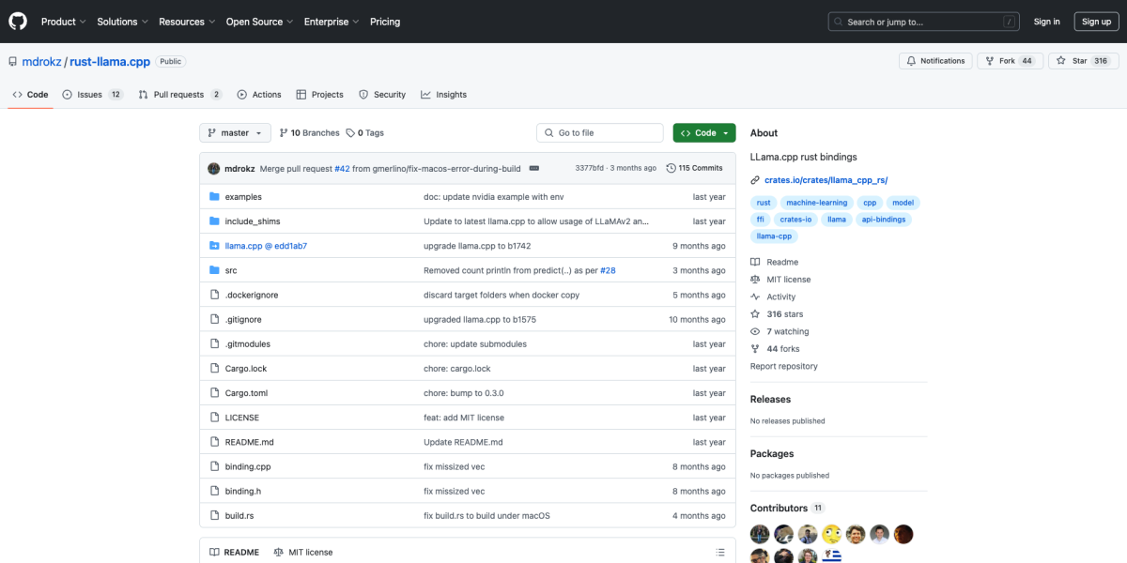Image resolution: width=1127 pixels, height=563 pixels.
Task: Select the llama.cpp submodule icon
Action: click(215, 245)
